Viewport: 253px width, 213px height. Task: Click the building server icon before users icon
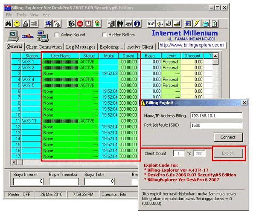[x=111, y=24]
